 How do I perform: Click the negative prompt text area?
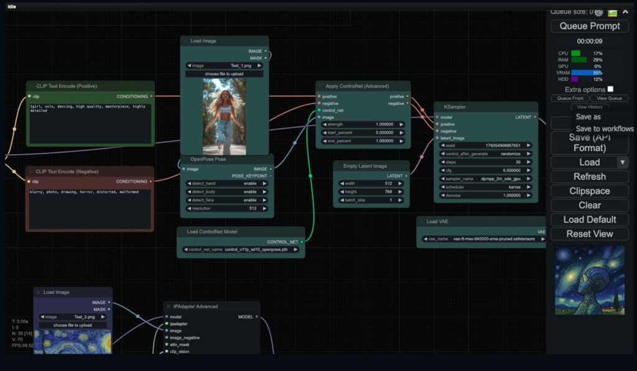click(90, 209)
